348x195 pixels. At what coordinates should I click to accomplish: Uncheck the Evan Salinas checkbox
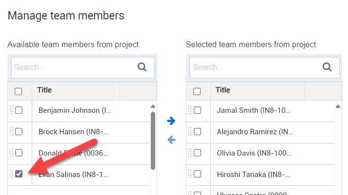pyautogui.click(x=19, y=174)
